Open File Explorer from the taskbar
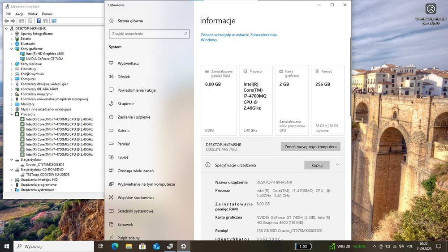 click(x=129, y=246)
